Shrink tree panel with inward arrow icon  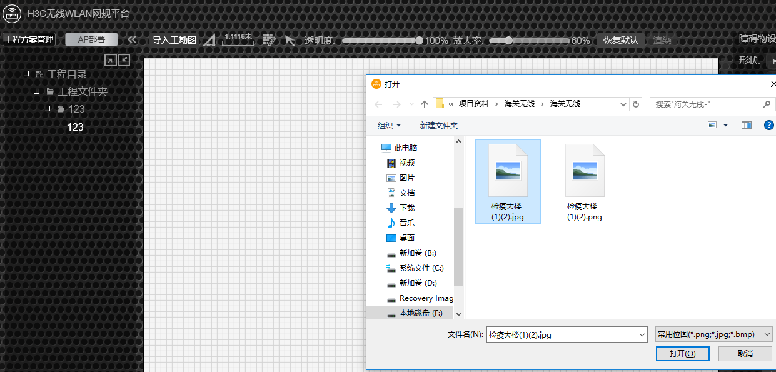124,59
